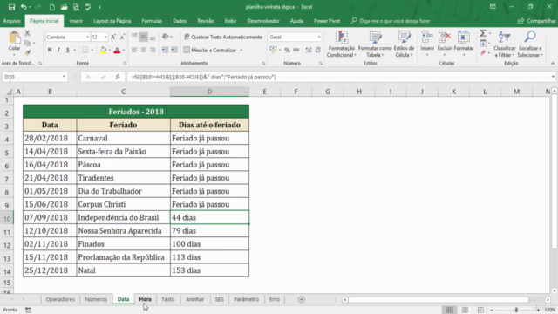Open Localizar e Selecionar menu
Image resolution: width=558 pixels, height=314 pixels.
530,44
